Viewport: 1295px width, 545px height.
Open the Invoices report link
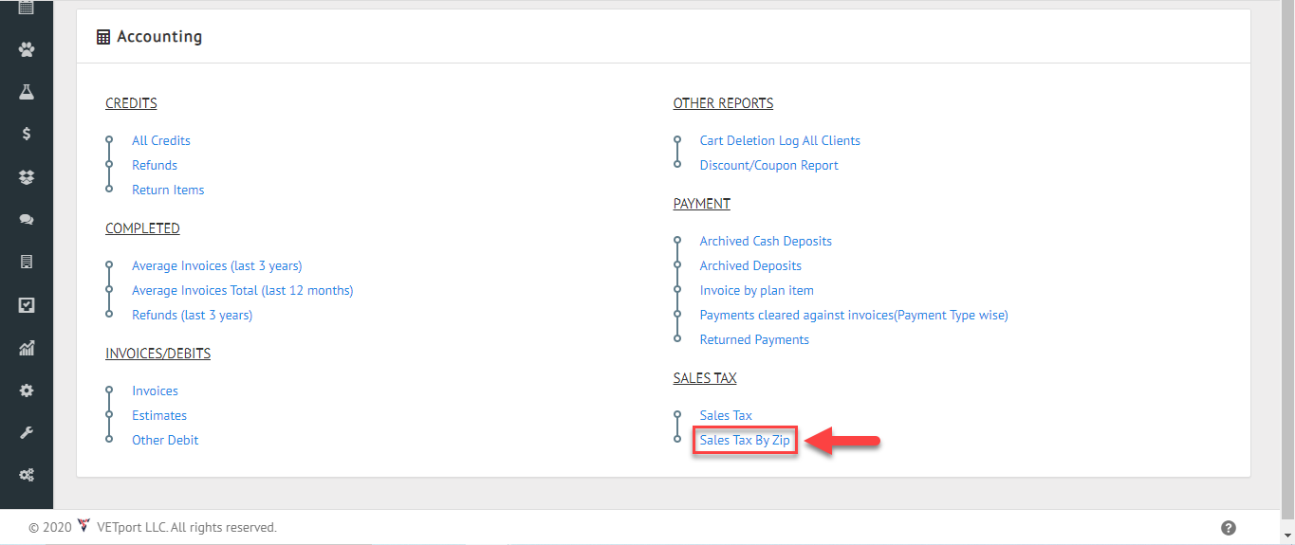click(156, 391)
